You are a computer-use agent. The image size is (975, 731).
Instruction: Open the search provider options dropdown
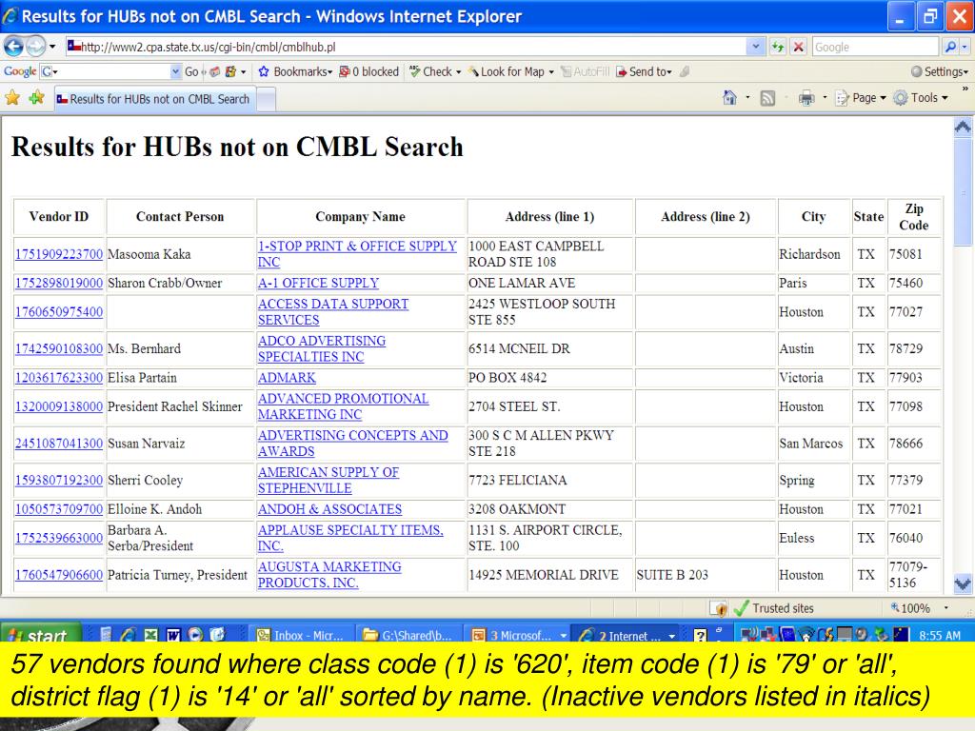pos(965,47)
